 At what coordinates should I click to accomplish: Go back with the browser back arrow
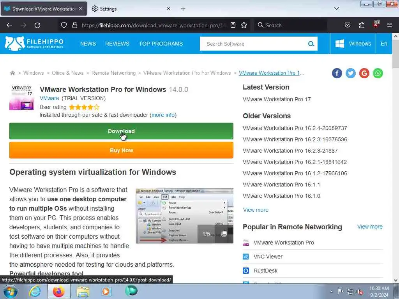click(x=9, y=25)
